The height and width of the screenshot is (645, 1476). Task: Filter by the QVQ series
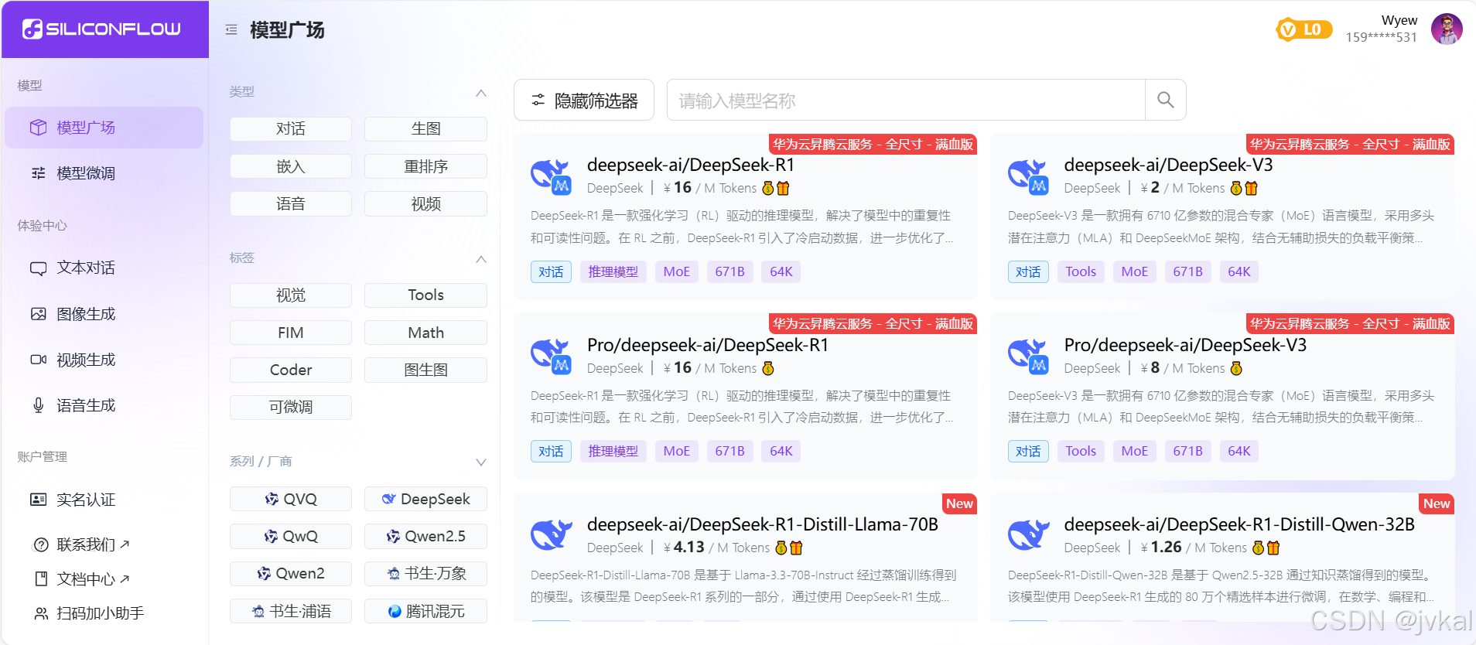coord(291,499)
